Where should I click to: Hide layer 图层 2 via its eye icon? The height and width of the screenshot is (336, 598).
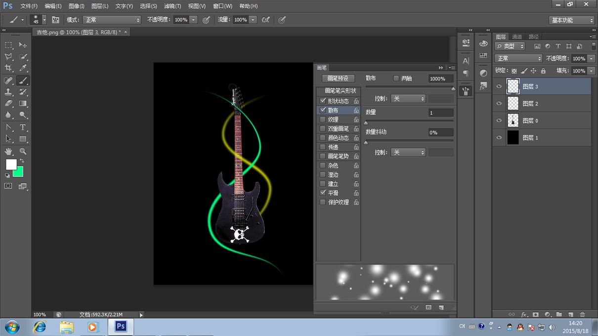coord(499,103)
